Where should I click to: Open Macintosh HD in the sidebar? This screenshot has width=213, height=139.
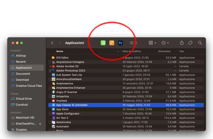27,118
